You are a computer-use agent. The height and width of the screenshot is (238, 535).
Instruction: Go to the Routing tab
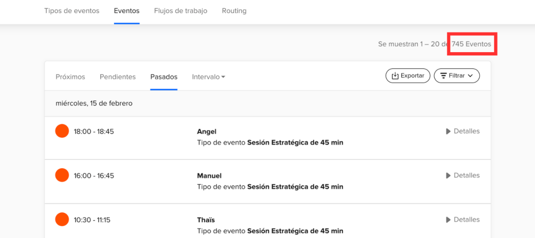[234, 11]
